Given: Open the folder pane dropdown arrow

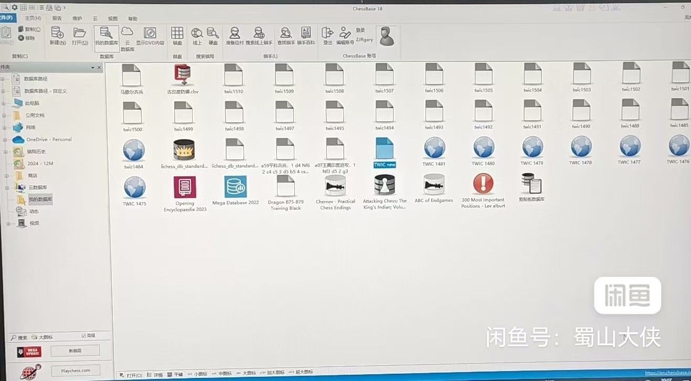Looking at the screenshot, I should coord(93,68).
